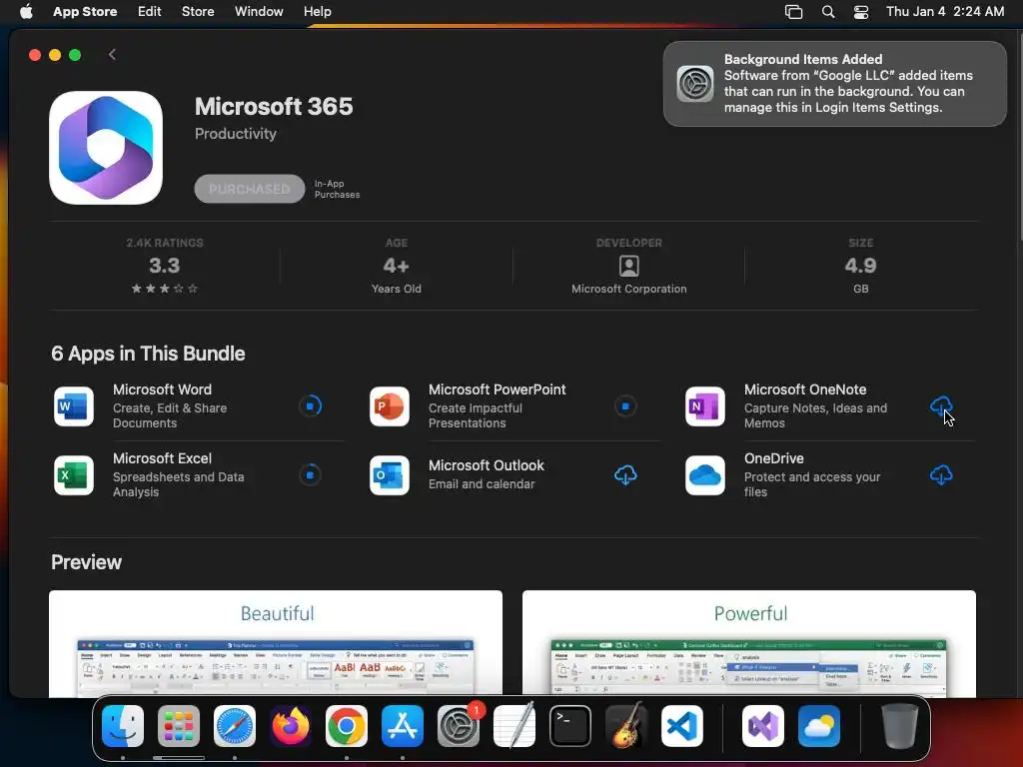
Task: Open System Settings from the Dock
Action: pos(458,726)
